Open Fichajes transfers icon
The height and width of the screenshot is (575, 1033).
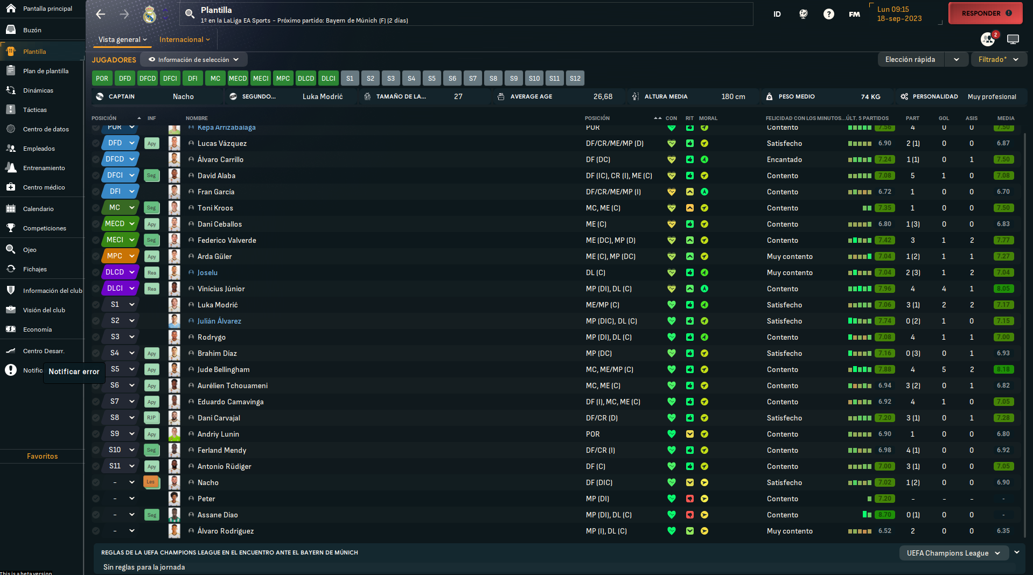[11, 269]
